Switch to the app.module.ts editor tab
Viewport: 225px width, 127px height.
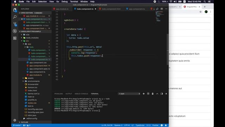pyautogui.click(x=62, y=9)
